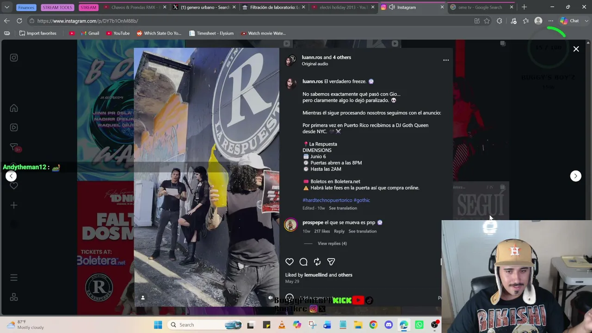592x333 pixels.
Task: Open Timesheet - Elysium bookmark
Action: tap(211, 33)
